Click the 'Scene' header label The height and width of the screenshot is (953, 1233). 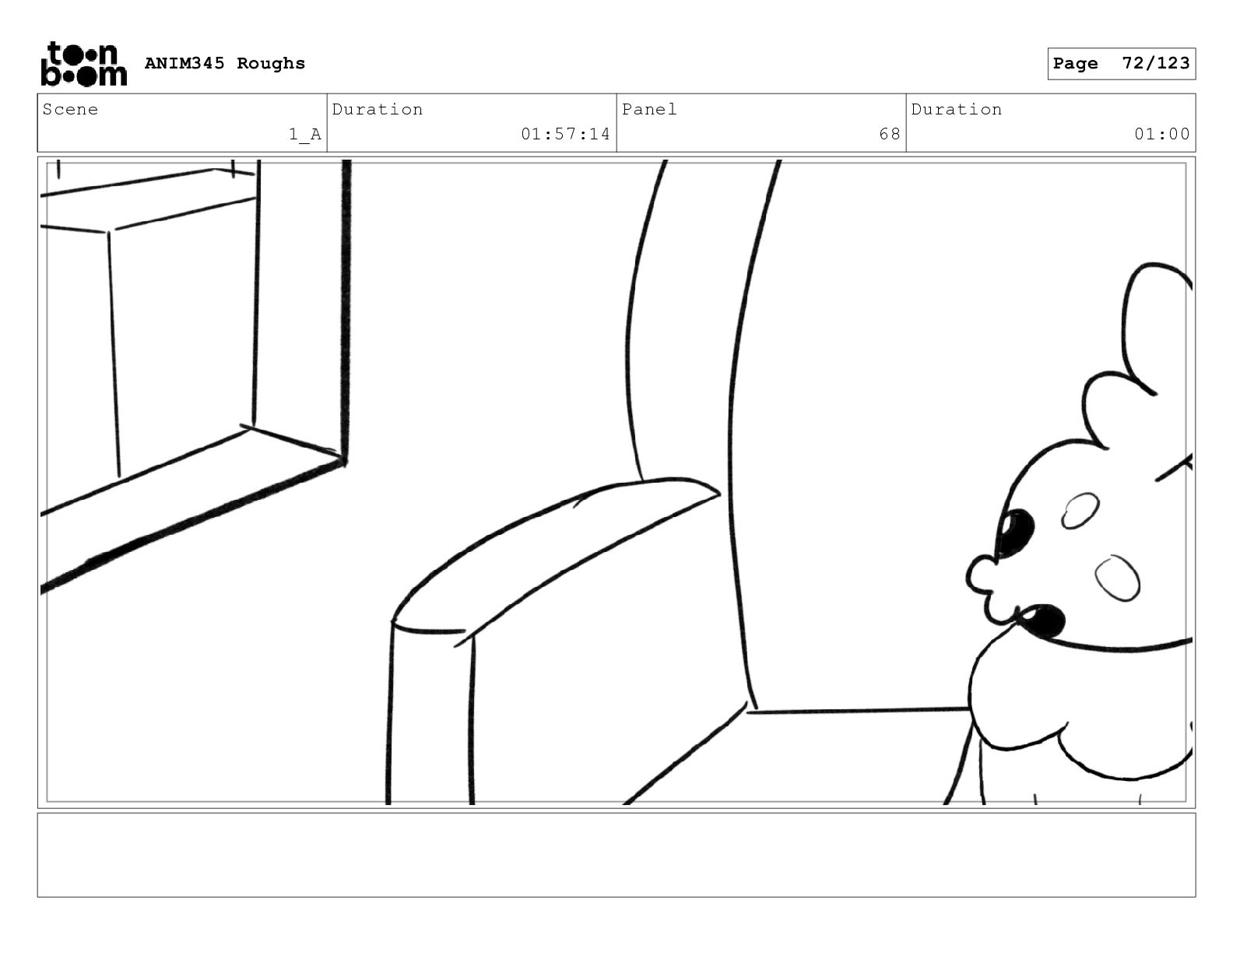[x=71, y=109]
